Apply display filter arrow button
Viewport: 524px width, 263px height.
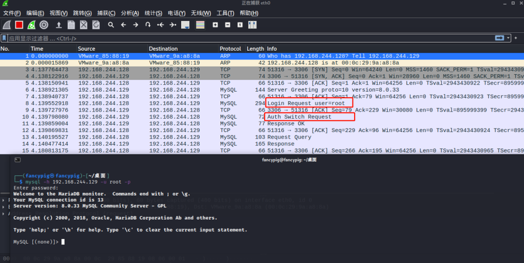point(499,38)
